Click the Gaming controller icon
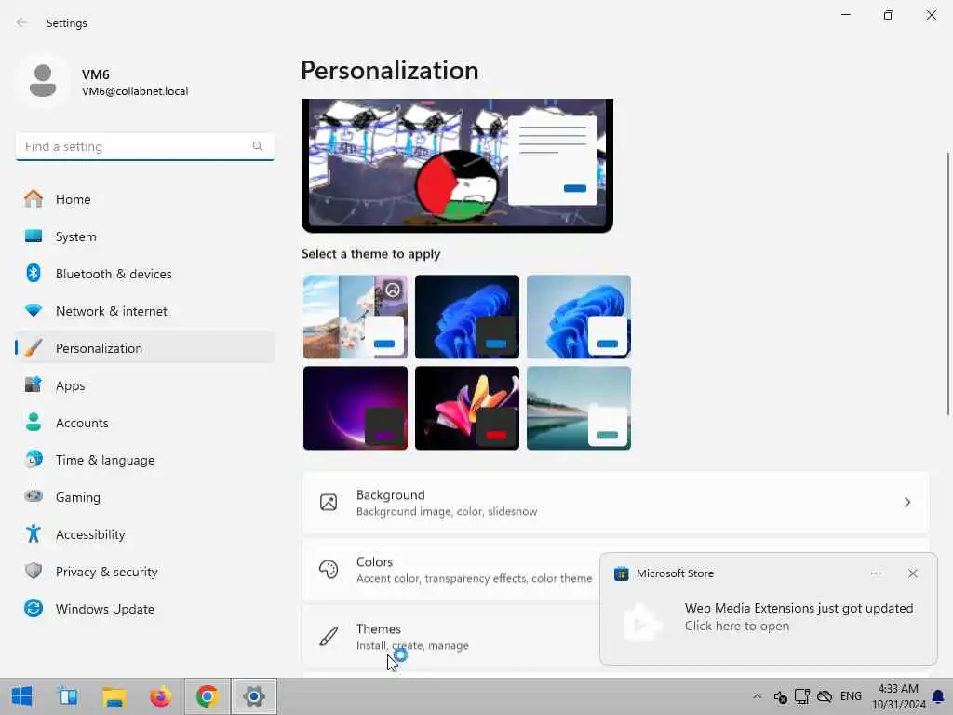Viewport: 953px width, 715px height. point(34,496)
